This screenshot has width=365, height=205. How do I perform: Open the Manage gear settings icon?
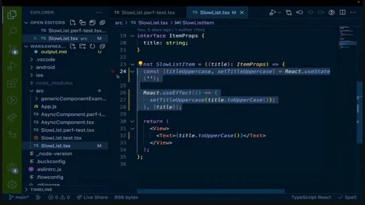[x=12, y=184]
